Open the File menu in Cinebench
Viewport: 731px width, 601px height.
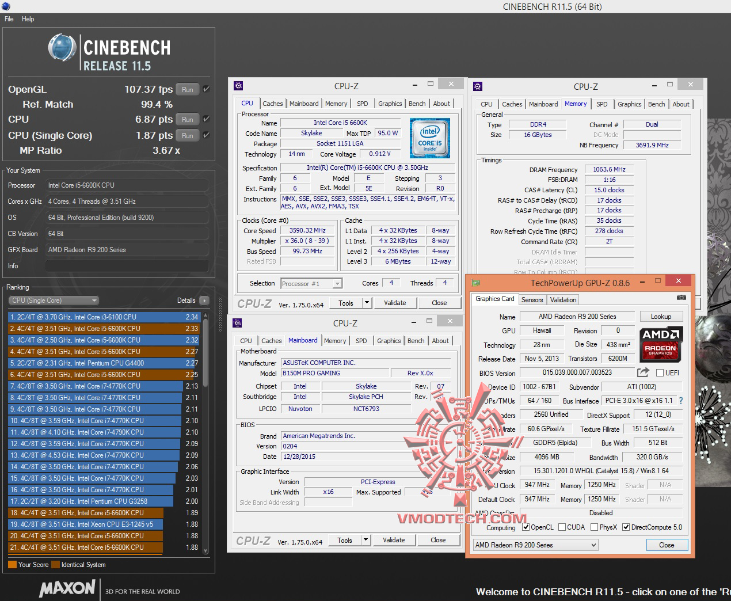tap(9, 19)
